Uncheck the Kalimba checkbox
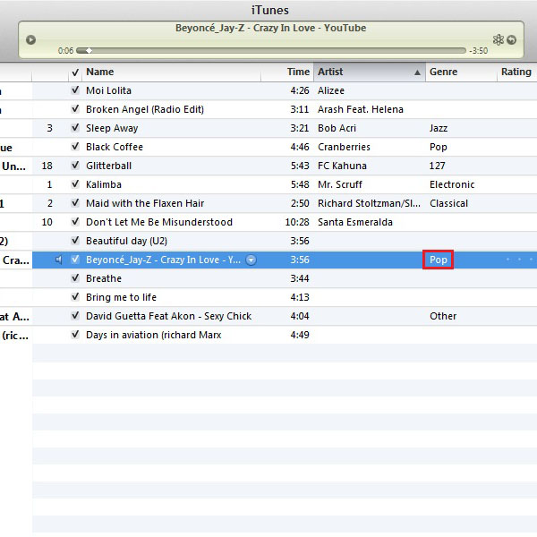Screen dimensions: 537x537 pos(75,184)
